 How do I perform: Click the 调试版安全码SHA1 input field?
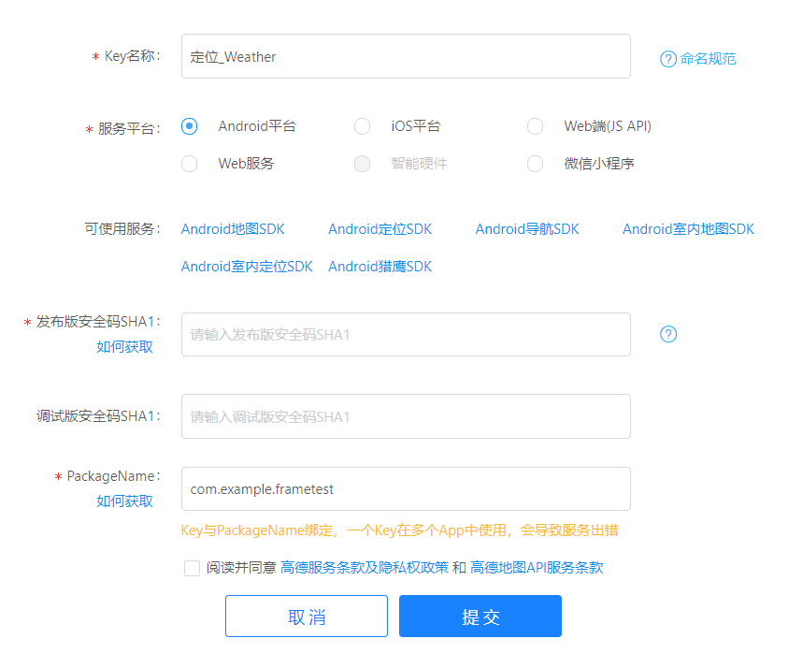(x=406, y=416)
